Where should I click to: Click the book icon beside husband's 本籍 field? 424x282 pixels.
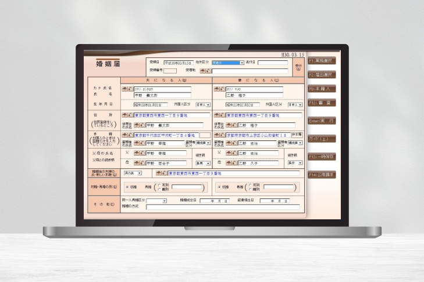click(124, 135)
